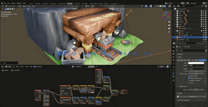Viewport: 208px width, 107px height.
Task: Switch viewport shading to Wireframe sphere icon
Action: click(x=159, y=6)
